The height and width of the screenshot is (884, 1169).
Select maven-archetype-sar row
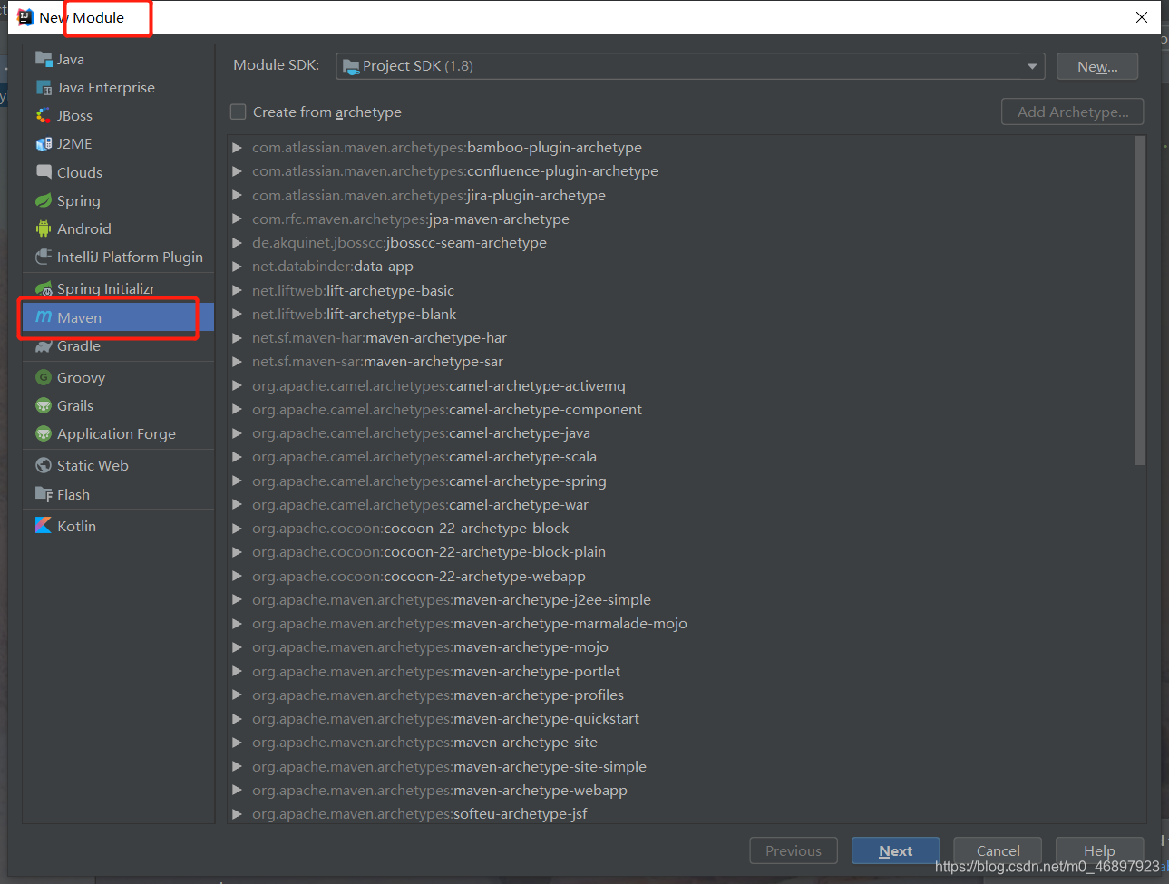click(681, 361)
